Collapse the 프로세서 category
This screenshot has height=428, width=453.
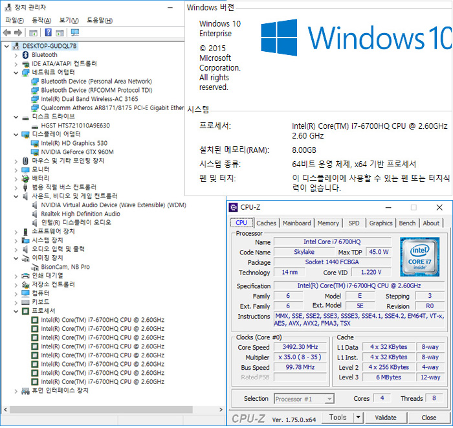point(16,311)
